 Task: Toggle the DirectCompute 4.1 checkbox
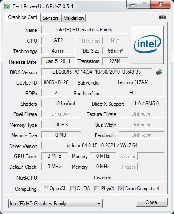(121, 188)
